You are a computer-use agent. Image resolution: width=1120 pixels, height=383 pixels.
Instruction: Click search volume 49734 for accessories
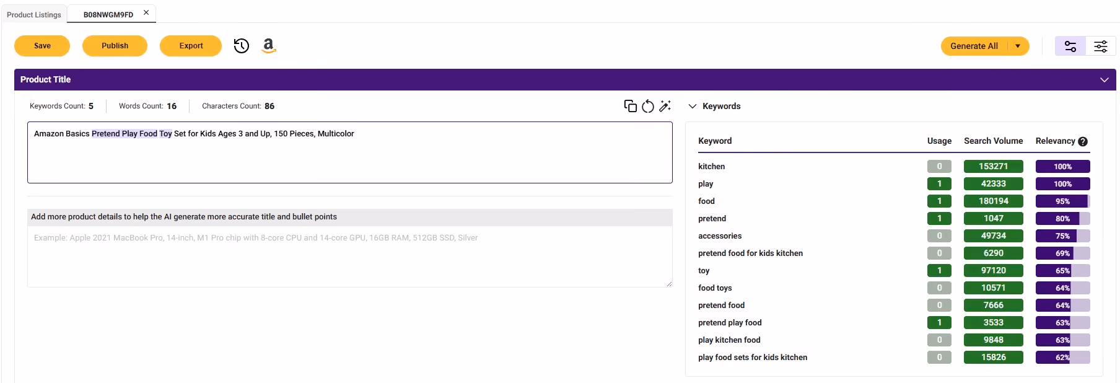993,236
